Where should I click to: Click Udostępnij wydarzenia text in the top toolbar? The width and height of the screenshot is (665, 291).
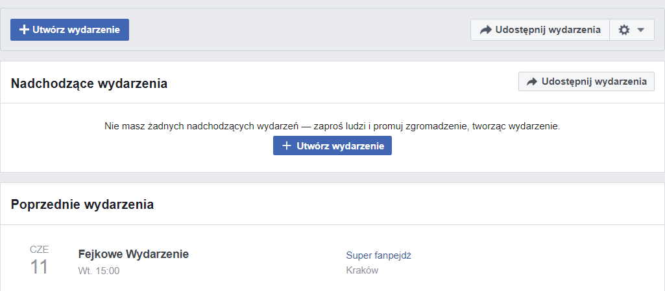(548, 30)
